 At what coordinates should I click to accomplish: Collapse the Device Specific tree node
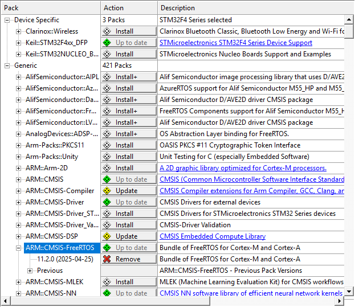click(x=7, y=20)
